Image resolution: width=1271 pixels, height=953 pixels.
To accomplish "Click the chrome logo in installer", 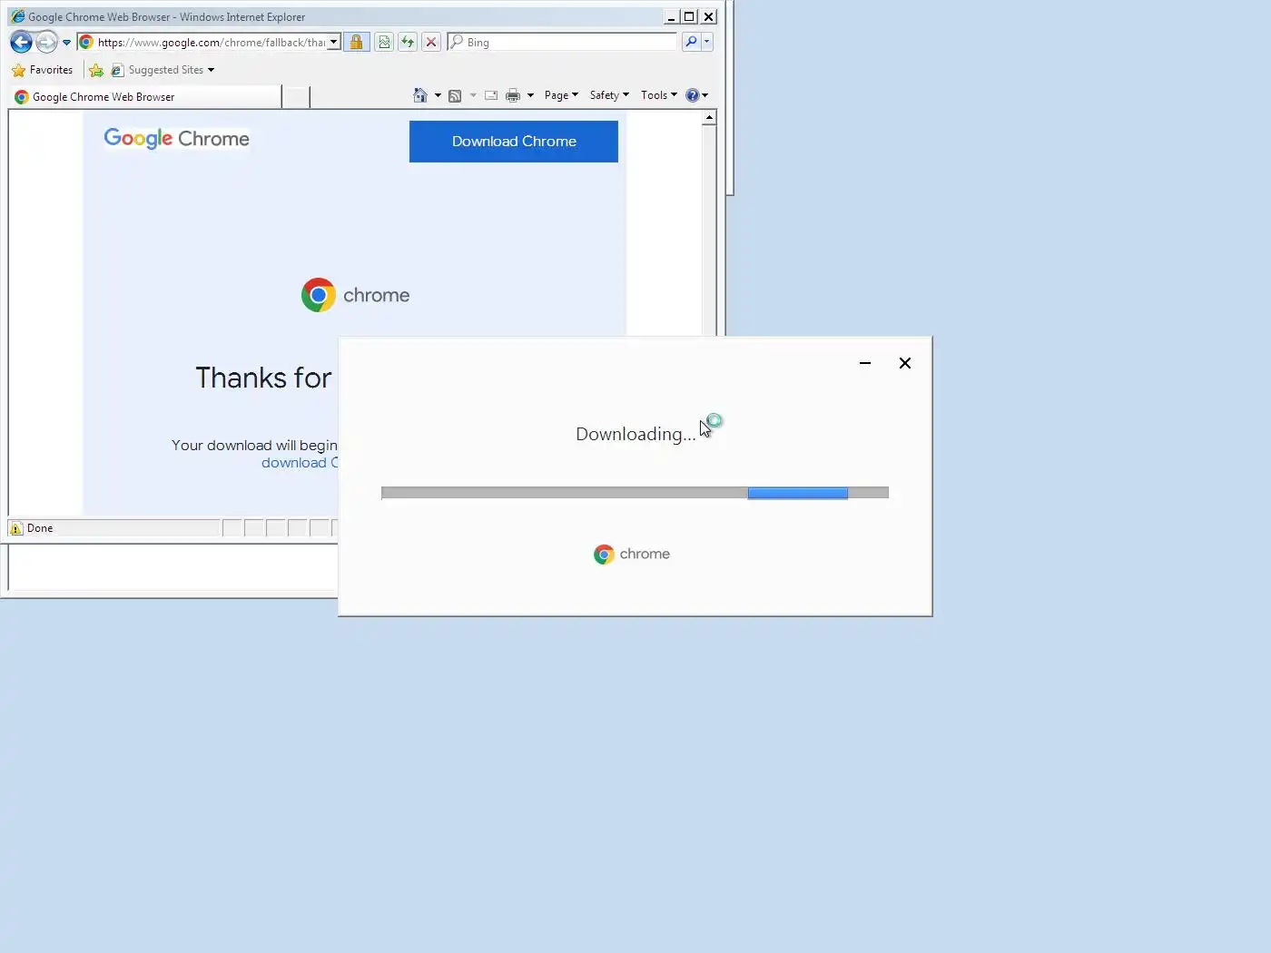I will (632, 555).
